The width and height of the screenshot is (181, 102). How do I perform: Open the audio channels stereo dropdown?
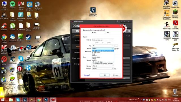tap(103, 66)
